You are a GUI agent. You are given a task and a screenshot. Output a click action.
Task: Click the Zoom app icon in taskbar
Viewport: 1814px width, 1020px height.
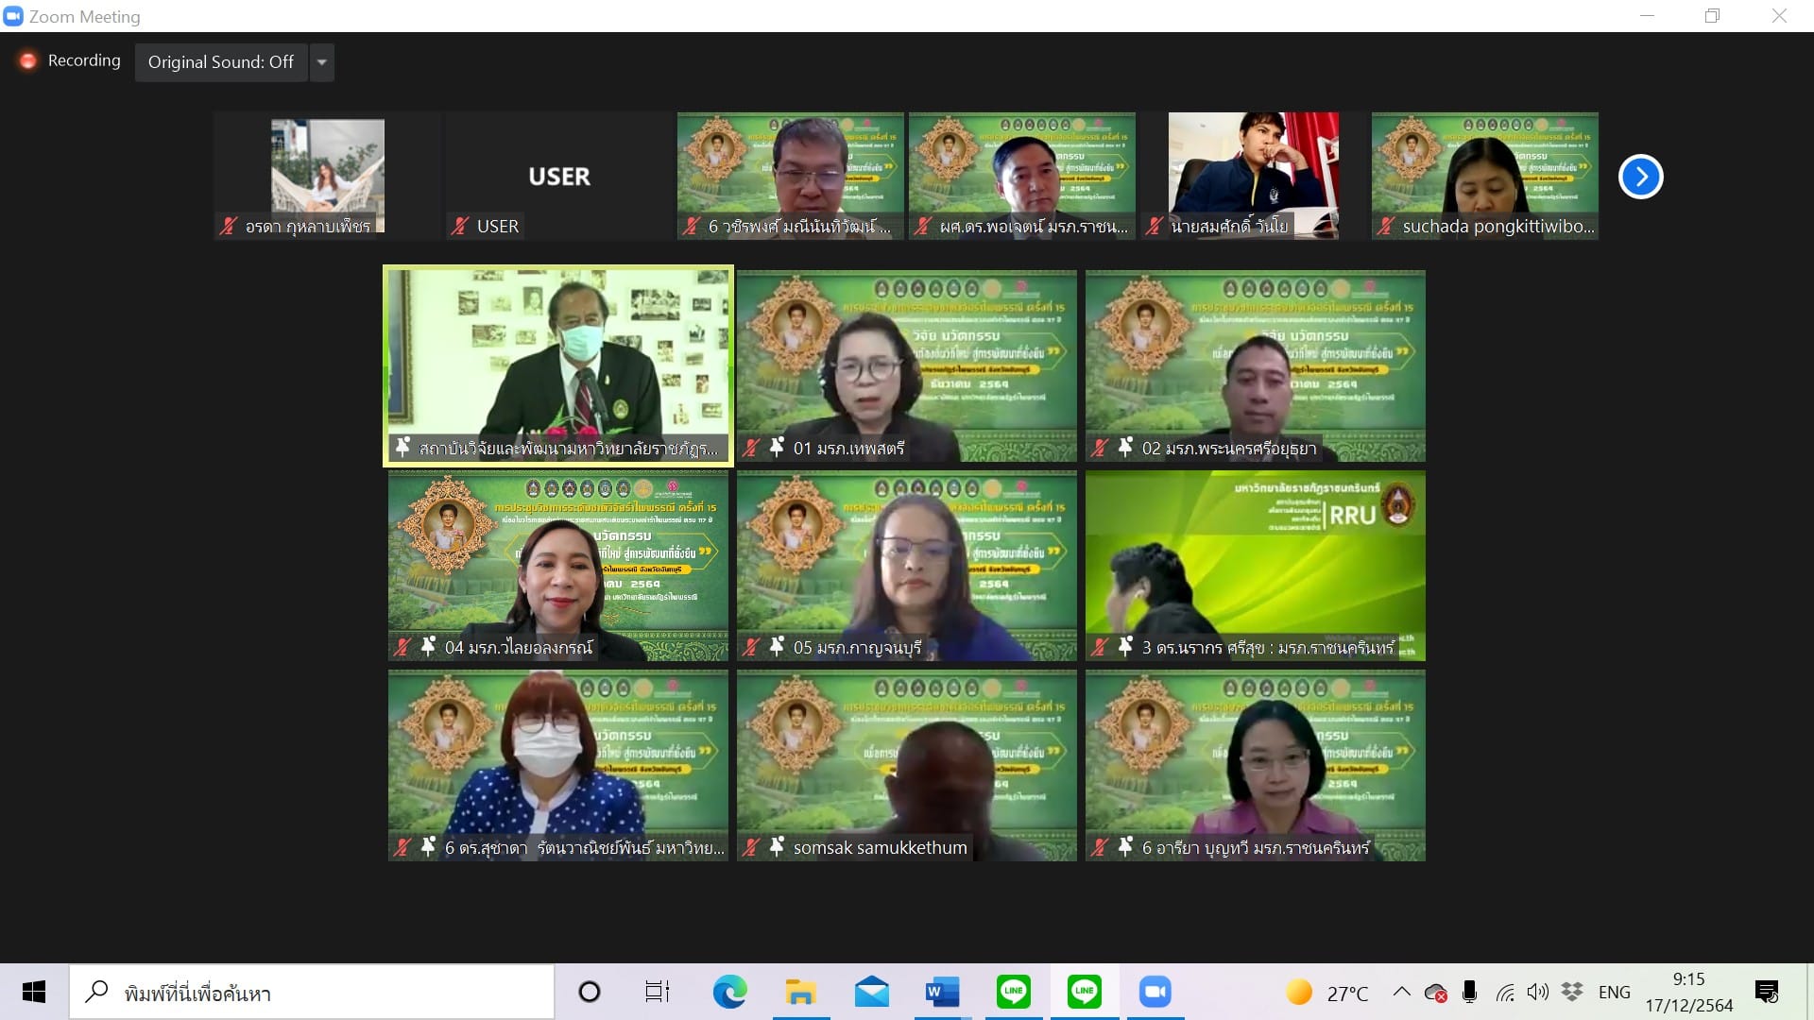(x=1155, y=992)
